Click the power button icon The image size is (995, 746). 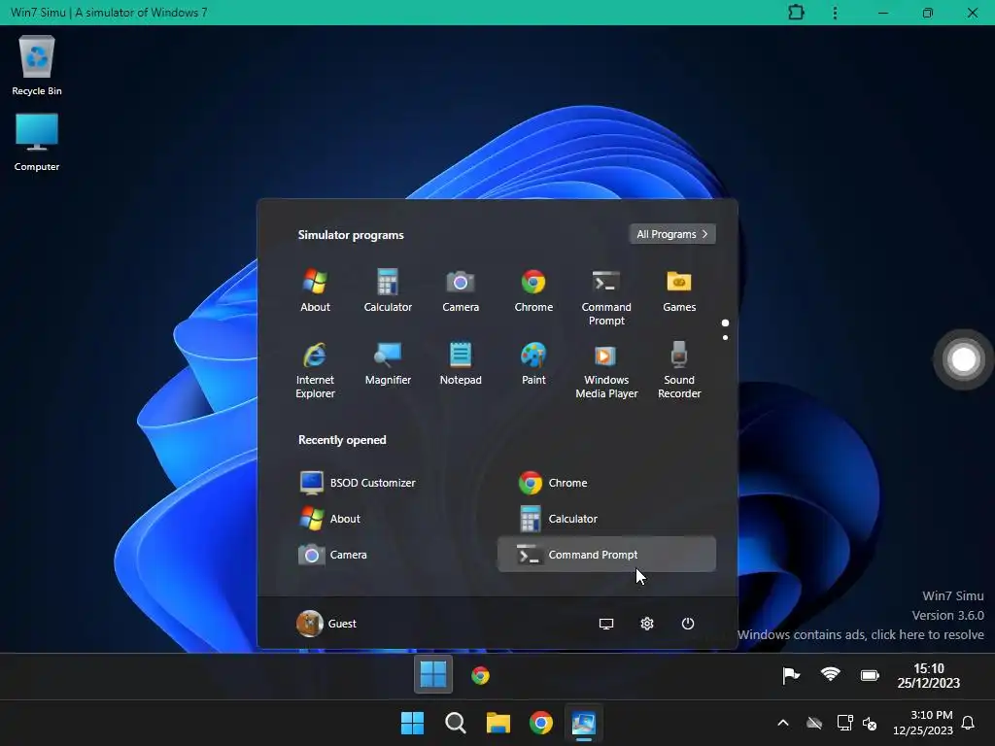tap(688, 624)
